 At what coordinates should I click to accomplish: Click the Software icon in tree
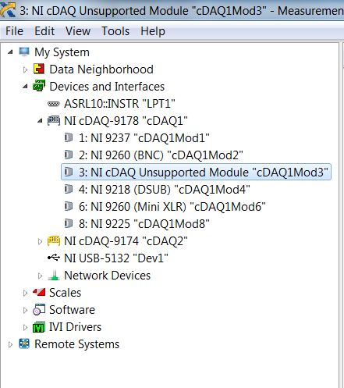coord(39,310)
